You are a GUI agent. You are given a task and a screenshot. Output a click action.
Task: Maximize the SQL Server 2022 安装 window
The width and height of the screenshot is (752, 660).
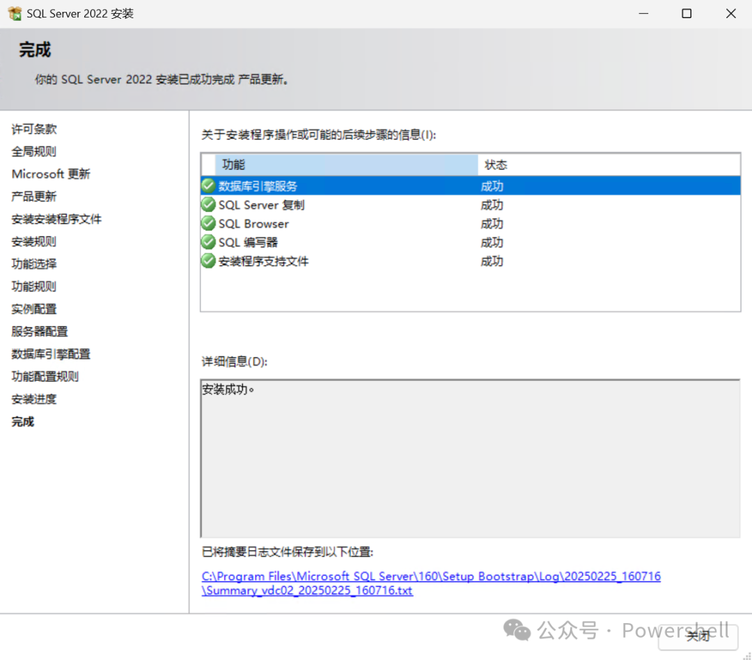pyautogui.click(x=687, y=13)
